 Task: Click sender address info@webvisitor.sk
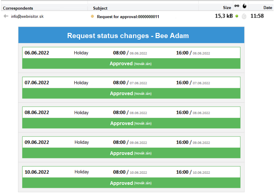[x=27, y=16]
